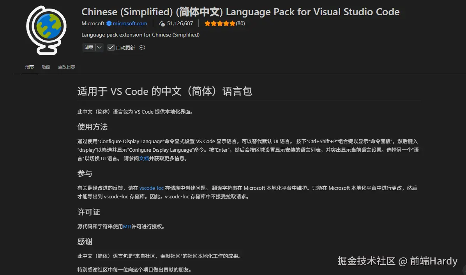Viewport: 466px width, 275px height.
Task: Click the sentence 此中文（简体）语言包为 VS Code 提供本地化界面
Action: click(x=135, y=112)
